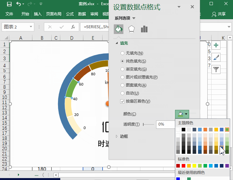Click into the formula bar SERIES text
Viewport: 233px width, 180px height.
coord(96,27)
